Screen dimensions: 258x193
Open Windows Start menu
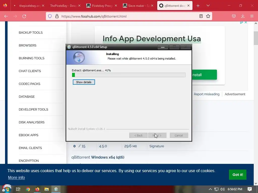pos(7,189)
